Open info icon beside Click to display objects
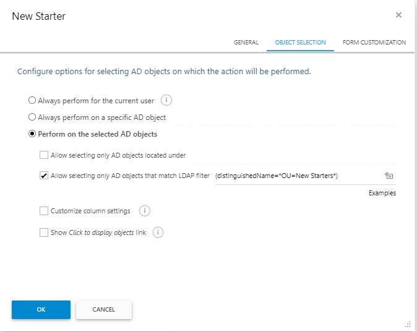This screenshot has width=417, height=332. [x=158, y=232]
